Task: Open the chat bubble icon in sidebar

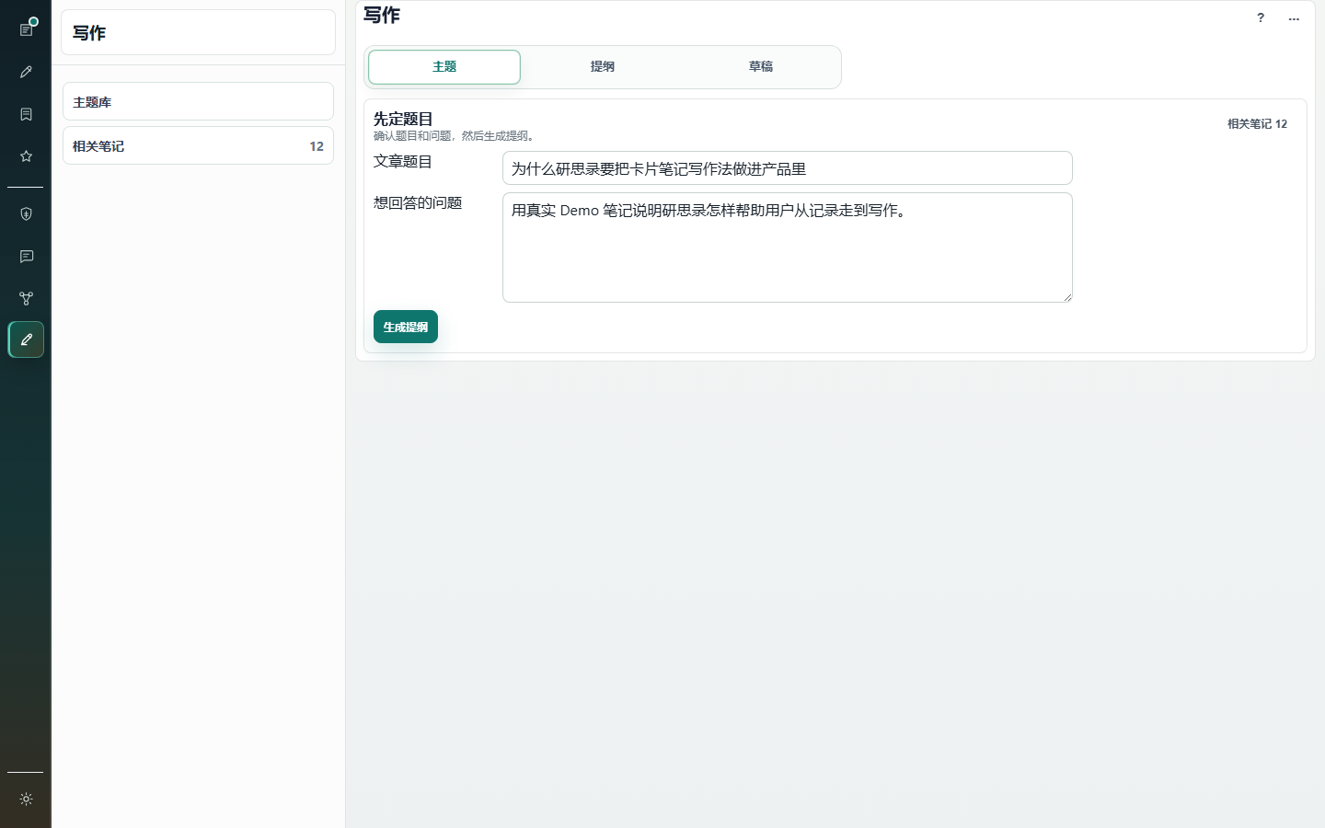Action: [x=26, y=257]
